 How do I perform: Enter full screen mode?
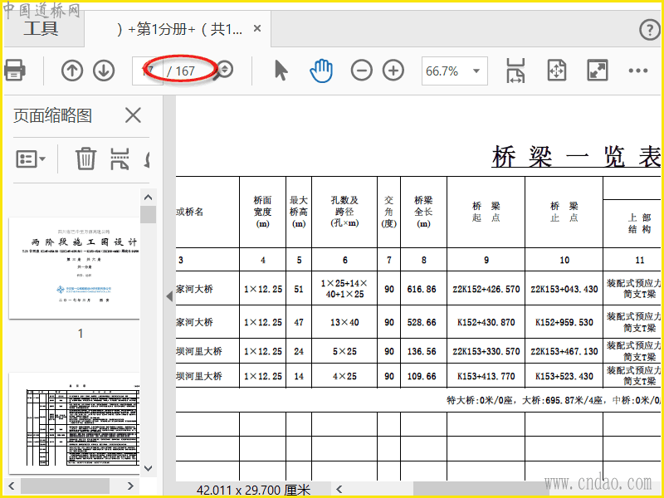[598, 71]
